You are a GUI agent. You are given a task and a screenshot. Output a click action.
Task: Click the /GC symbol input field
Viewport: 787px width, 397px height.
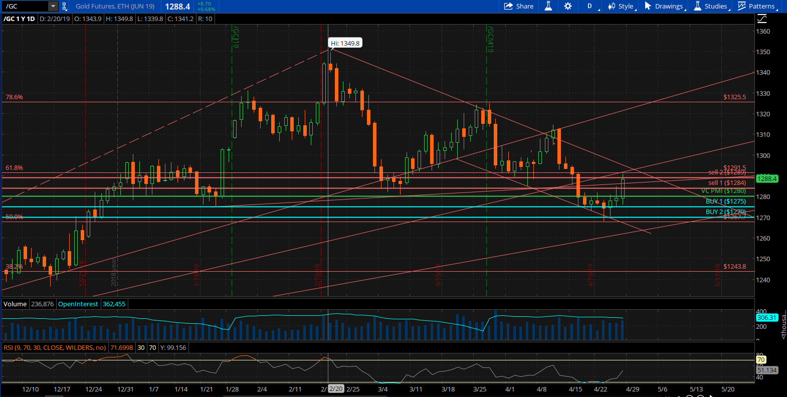click(x=26, y=7)
